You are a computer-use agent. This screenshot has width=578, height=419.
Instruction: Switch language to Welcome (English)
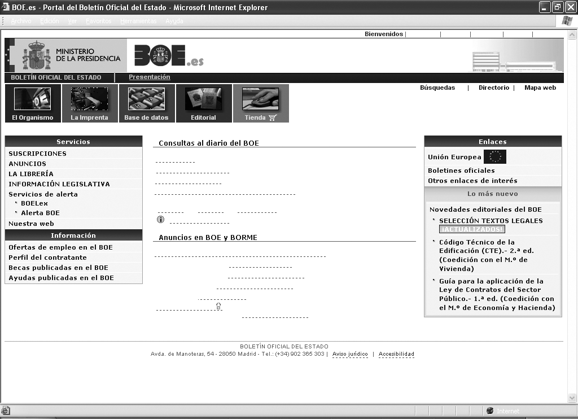(x=517, y=34)
